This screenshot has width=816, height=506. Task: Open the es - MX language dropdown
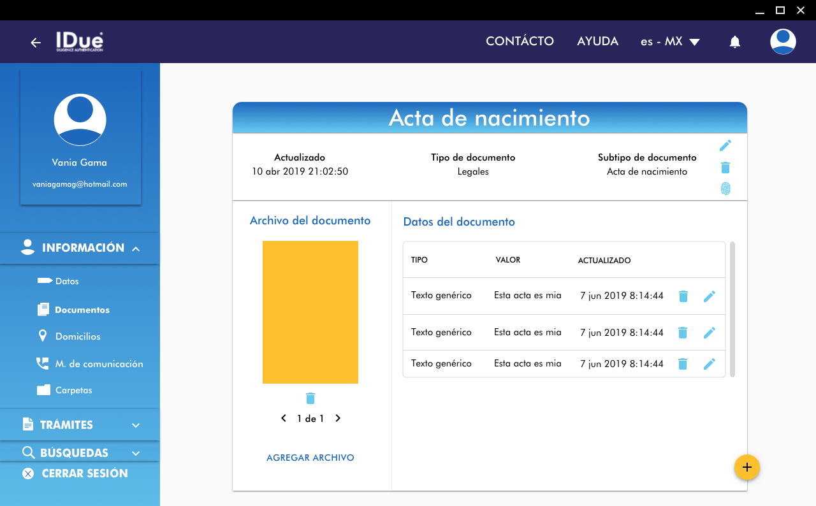pyautogui.click(x=670, y=41)
